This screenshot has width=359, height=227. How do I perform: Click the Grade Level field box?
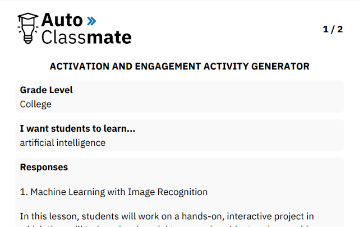click(179, 96)
